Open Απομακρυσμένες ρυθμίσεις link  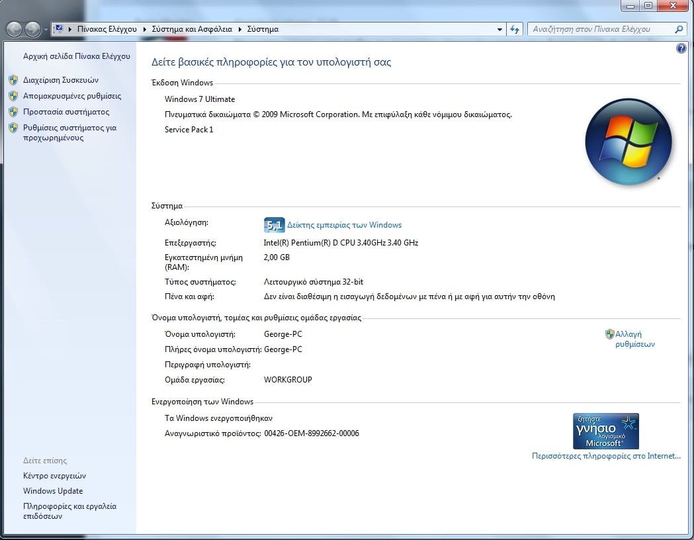pyautogui.click(x=72, y=96)
